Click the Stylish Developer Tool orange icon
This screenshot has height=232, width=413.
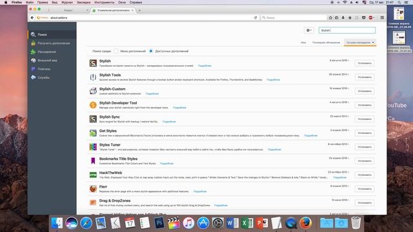click(93, 105)
